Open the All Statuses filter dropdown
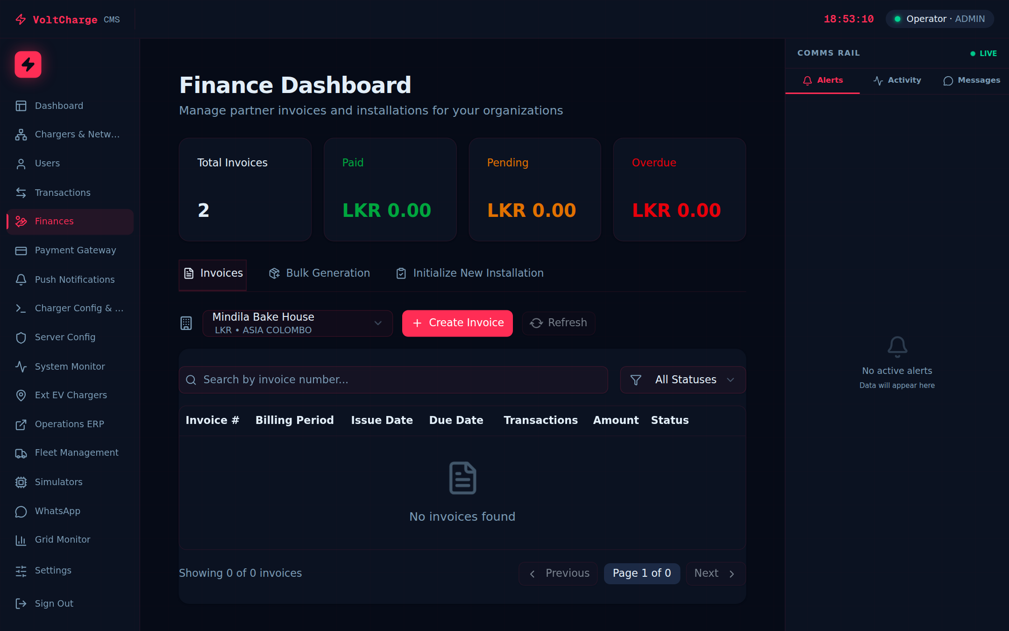Image resolution: width=1009 pixels, height=631 pixels. coord(682,380)
